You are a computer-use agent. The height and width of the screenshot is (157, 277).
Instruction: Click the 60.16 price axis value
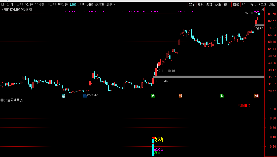pyautogui.click(x=272, y=42)
